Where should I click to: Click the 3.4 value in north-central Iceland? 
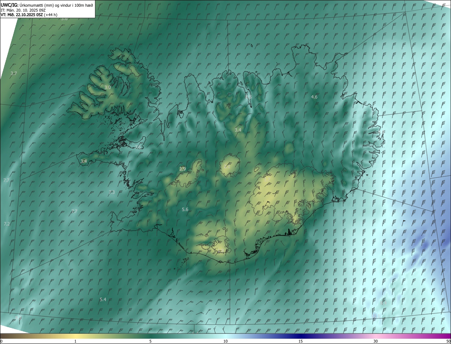(238, 130)
